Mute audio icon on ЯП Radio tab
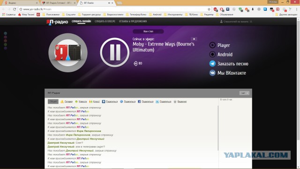This screenshot has height=169, width=300. 109,3
